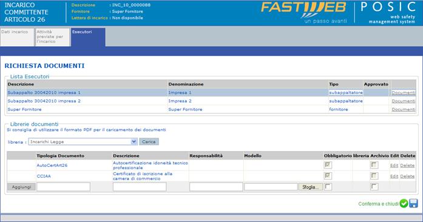Click Edit link for CCIAA row

point(394,176)
